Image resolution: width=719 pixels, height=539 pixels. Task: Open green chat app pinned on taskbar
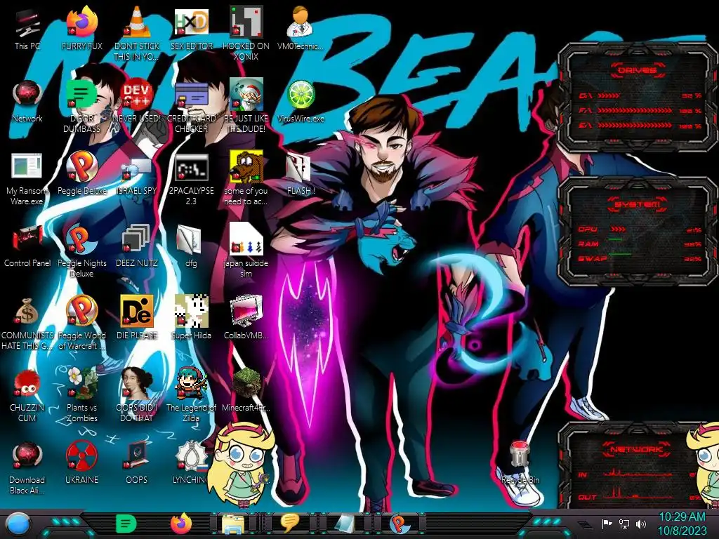click(x=126, y=524)
